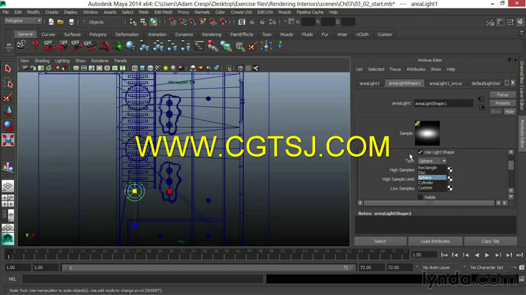The image size is (526, 295).
Task: Click the paintbrush palette shelf icon
Action: (x=252, y=46)
